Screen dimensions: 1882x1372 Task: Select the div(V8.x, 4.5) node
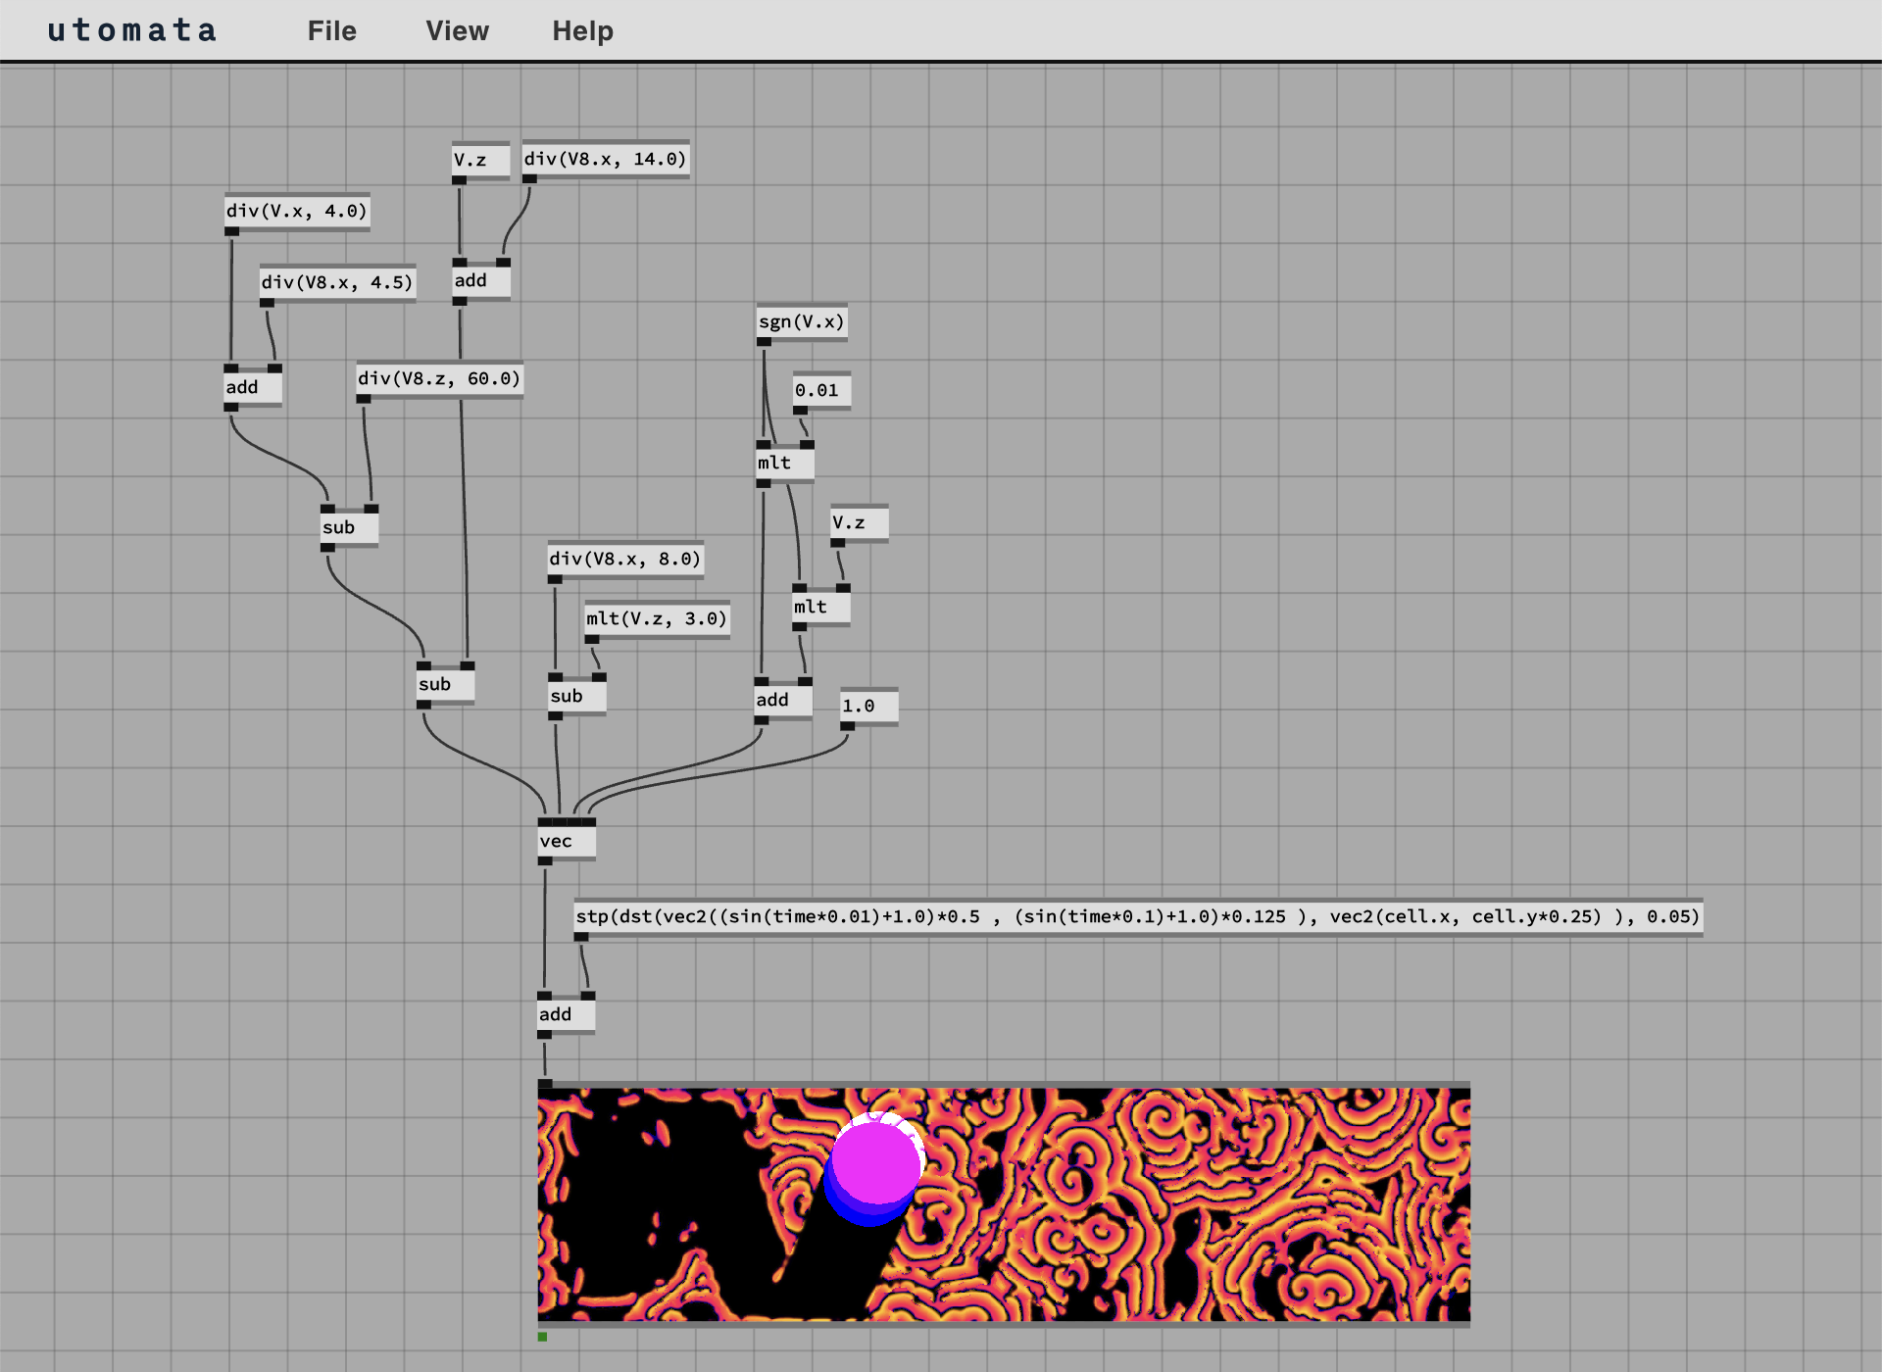pyautogui.click(x=336, y=283)
